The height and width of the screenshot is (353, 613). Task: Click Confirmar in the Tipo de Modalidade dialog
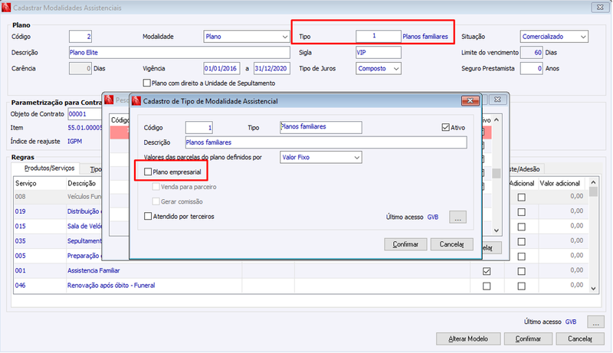pos(405,244)
